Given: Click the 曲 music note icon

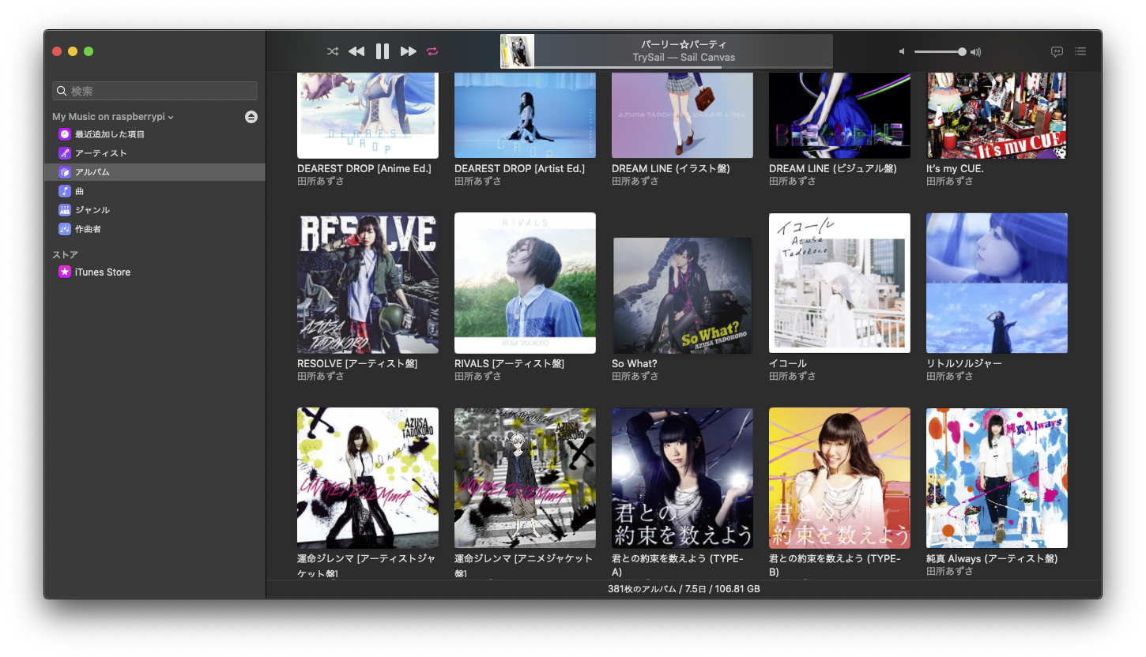Looking at the screenshot, I should coord(65,191).
